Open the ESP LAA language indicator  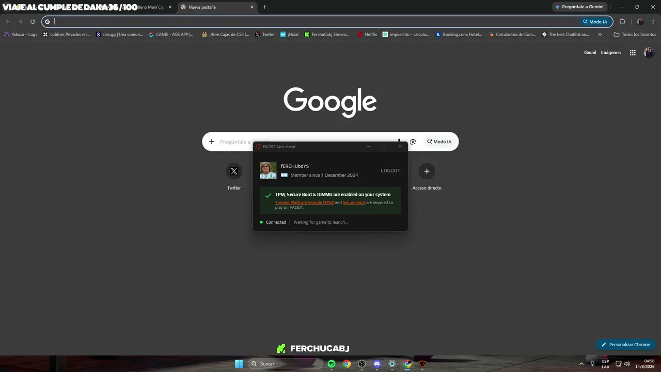point(605,364)
